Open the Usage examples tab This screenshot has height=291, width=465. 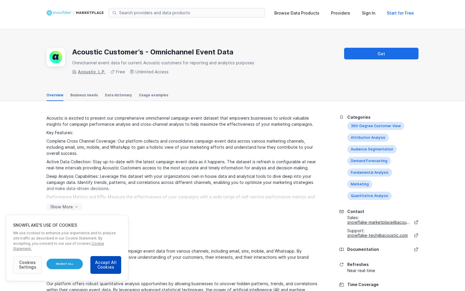(x=153, y=95)
